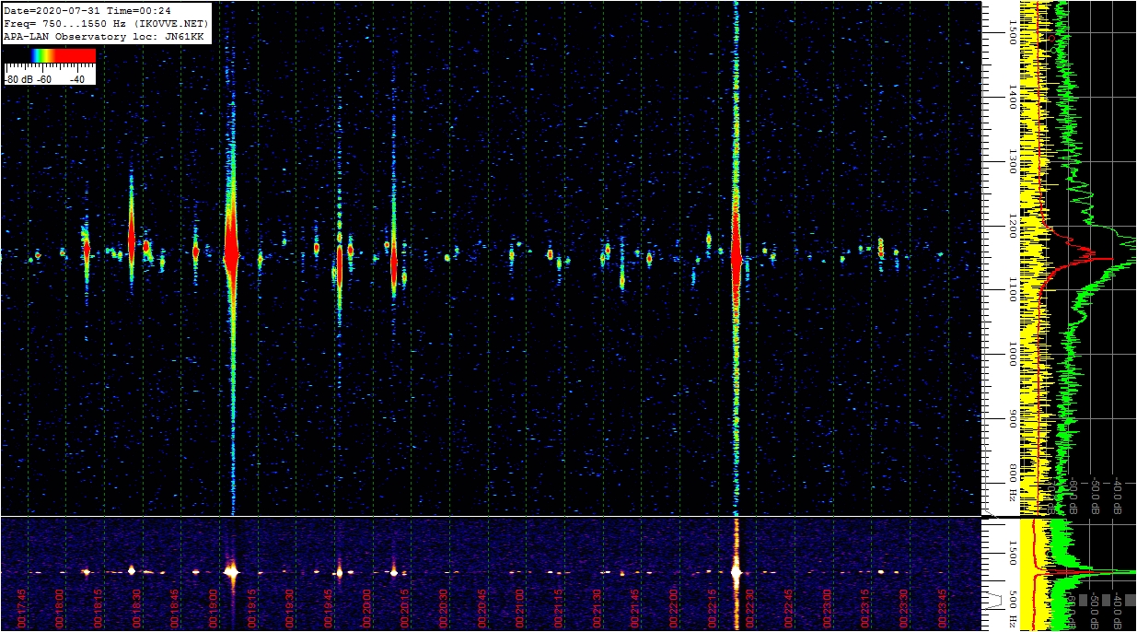Click 800 Hz on the frequency axis
This screenshot has width=1137, height=632.
coord(1012,483)
